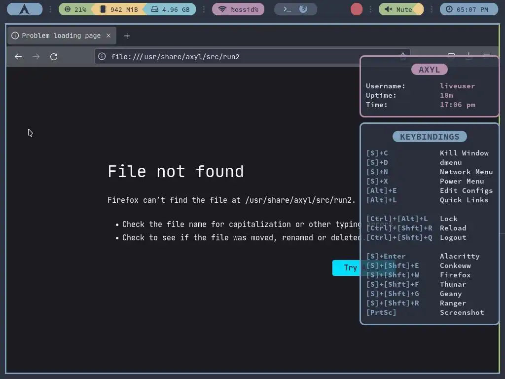Screen dimensions: 505x379
Task: Open the Arch logo launcher menu
Action: [x=25, y=9]
